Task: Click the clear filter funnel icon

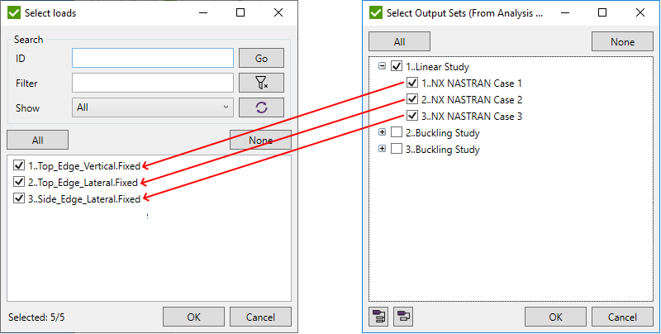Action: (x=261, y=83)
